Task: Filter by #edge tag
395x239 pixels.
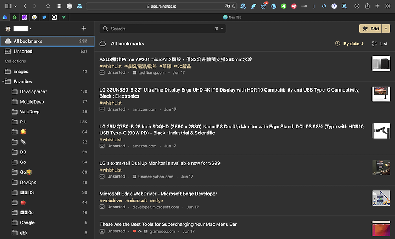Action: [156, 201]
